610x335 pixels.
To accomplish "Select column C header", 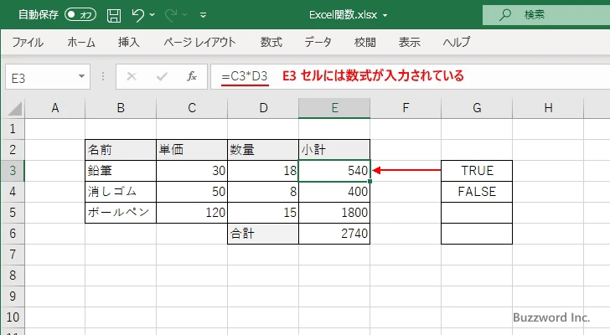I will [x=192, y=108].
